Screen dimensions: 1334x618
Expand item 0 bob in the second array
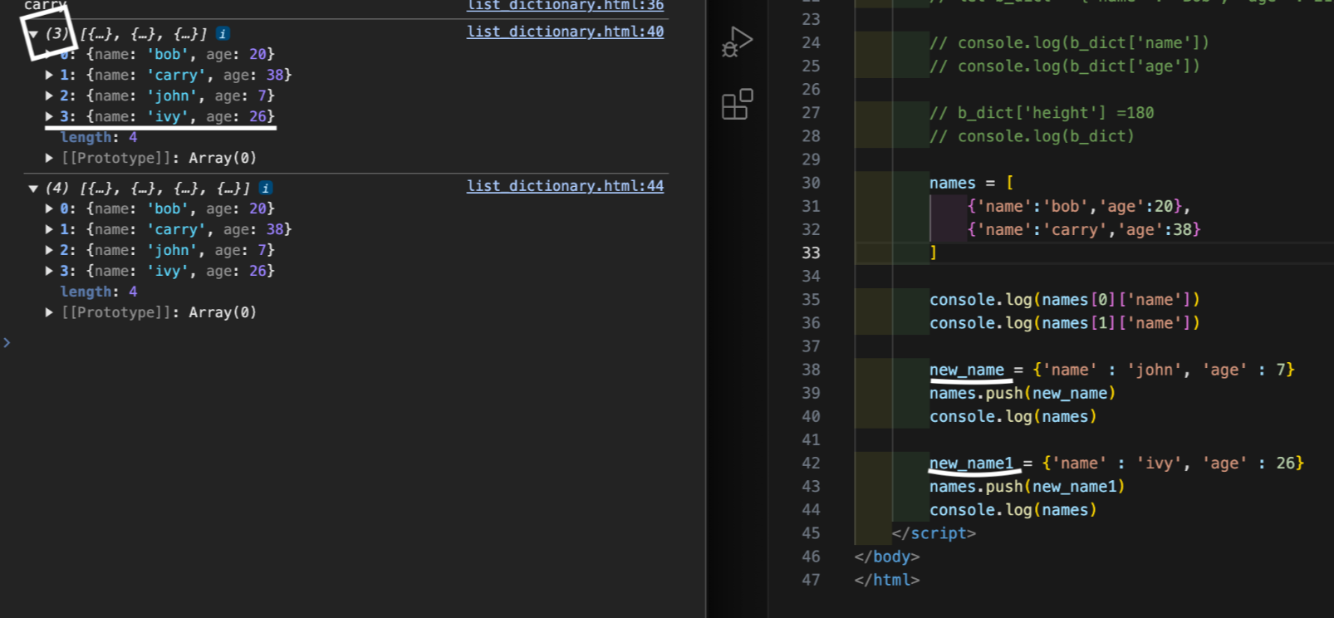pos(49,208)
